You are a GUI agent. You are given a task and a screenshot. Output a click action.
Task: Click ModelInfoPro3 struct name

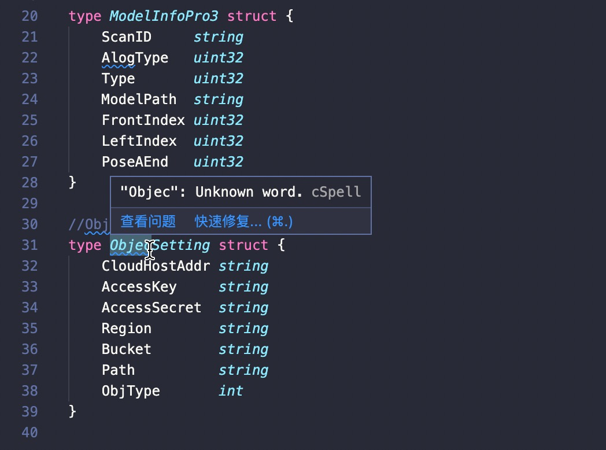point(164,16)
